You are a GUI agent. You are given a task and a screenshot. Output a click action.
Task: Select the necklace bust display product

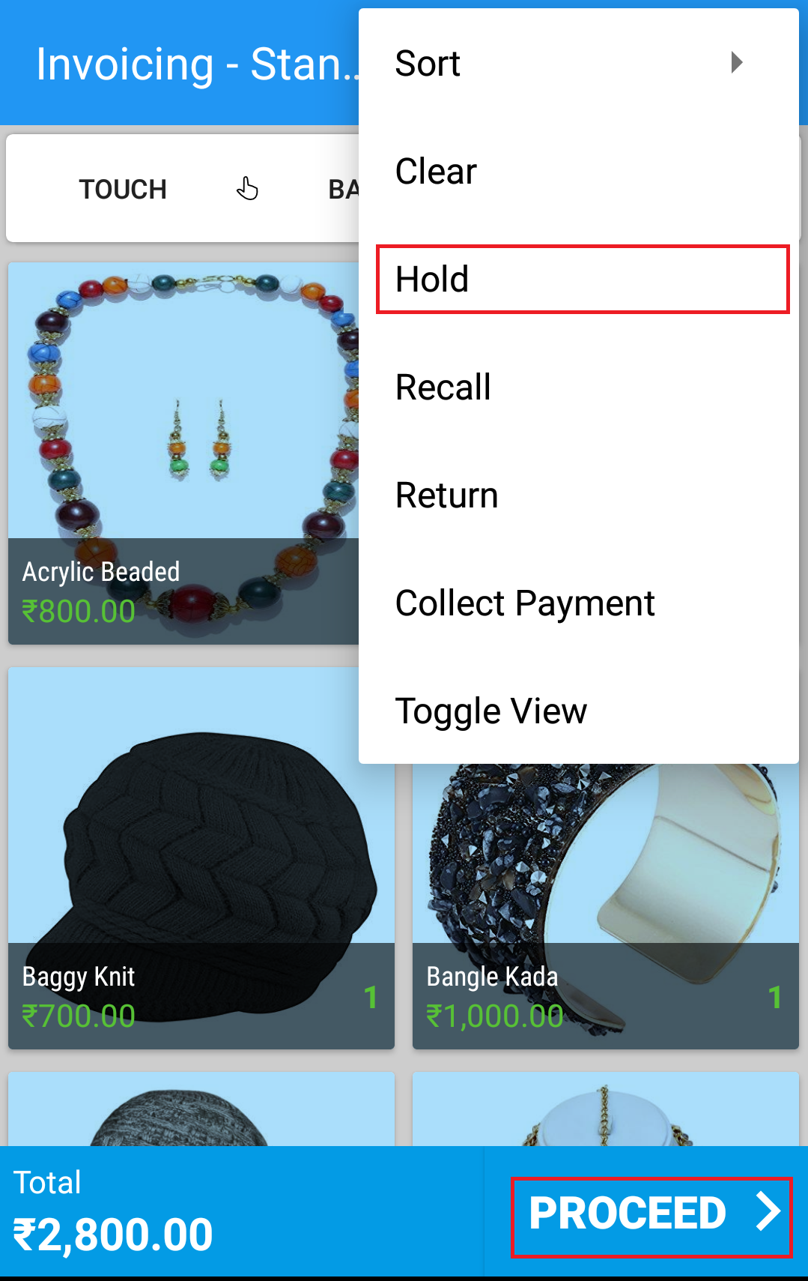(x=606, y=1109)
